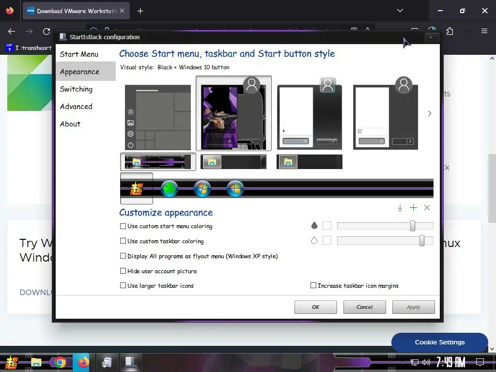Pick the Windows 8 style start orb

pos(235,188)
